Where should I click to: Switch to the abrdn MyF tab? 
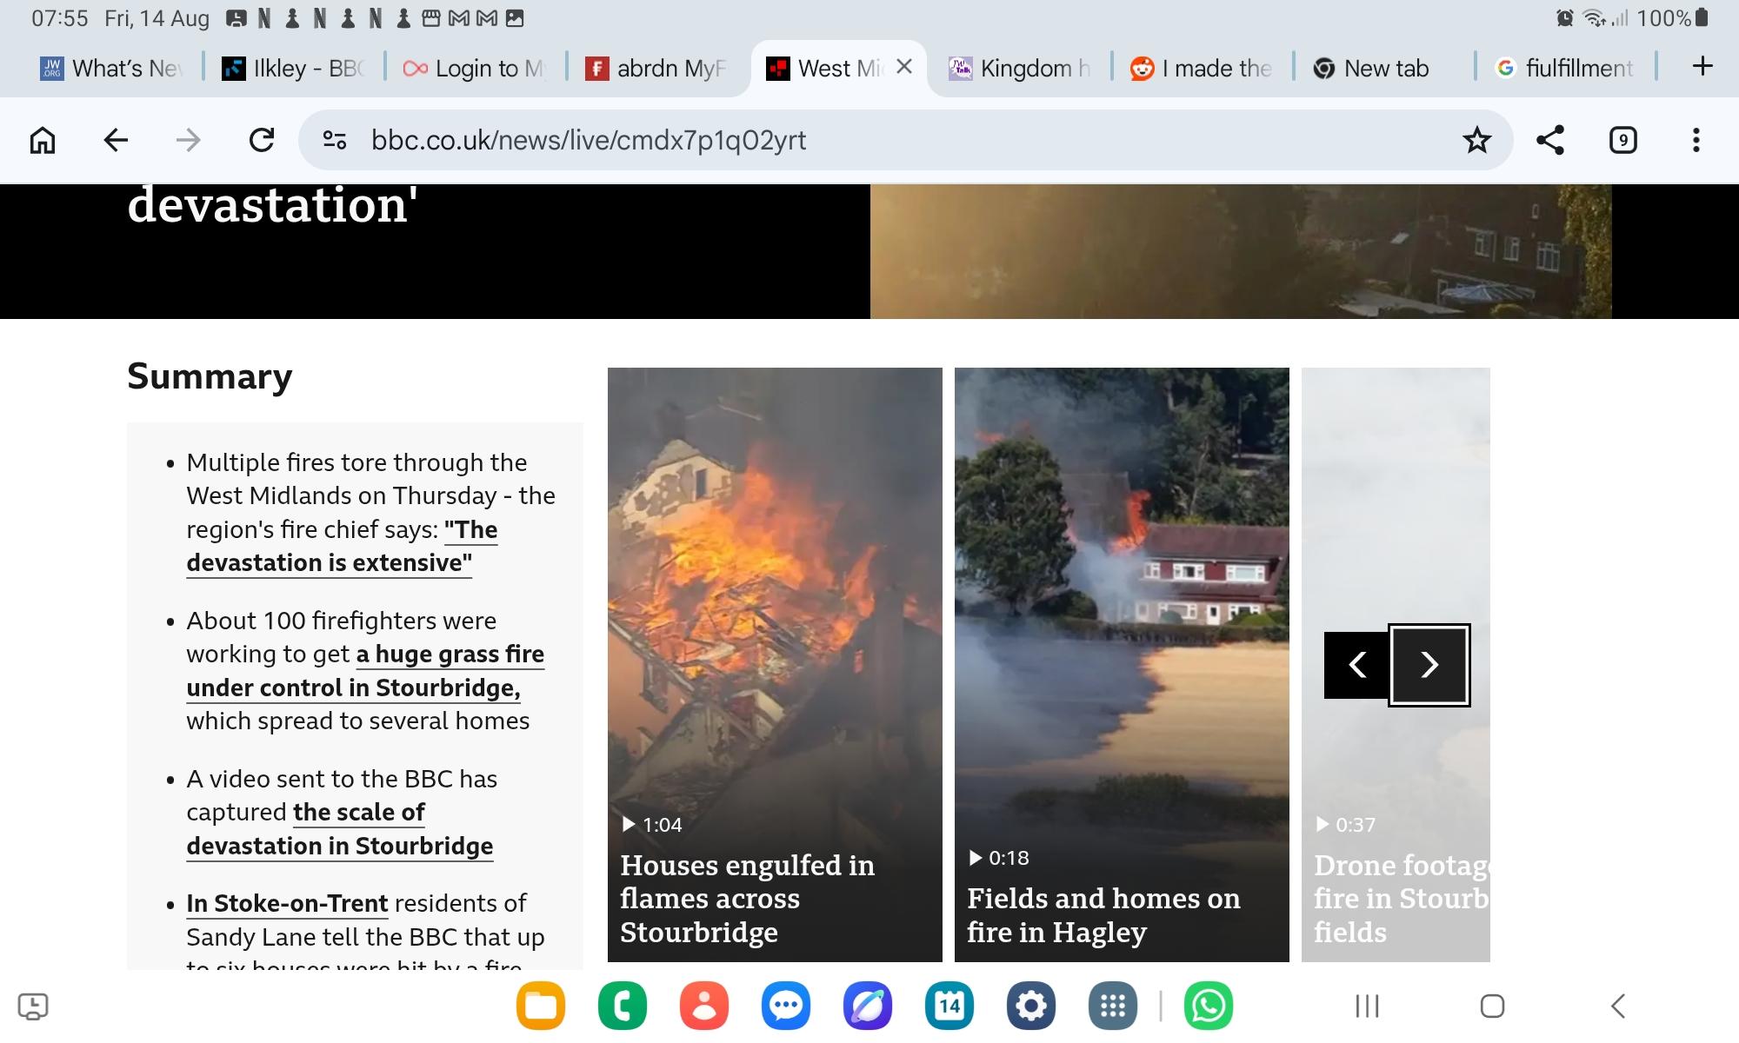(x=657, y=68)
